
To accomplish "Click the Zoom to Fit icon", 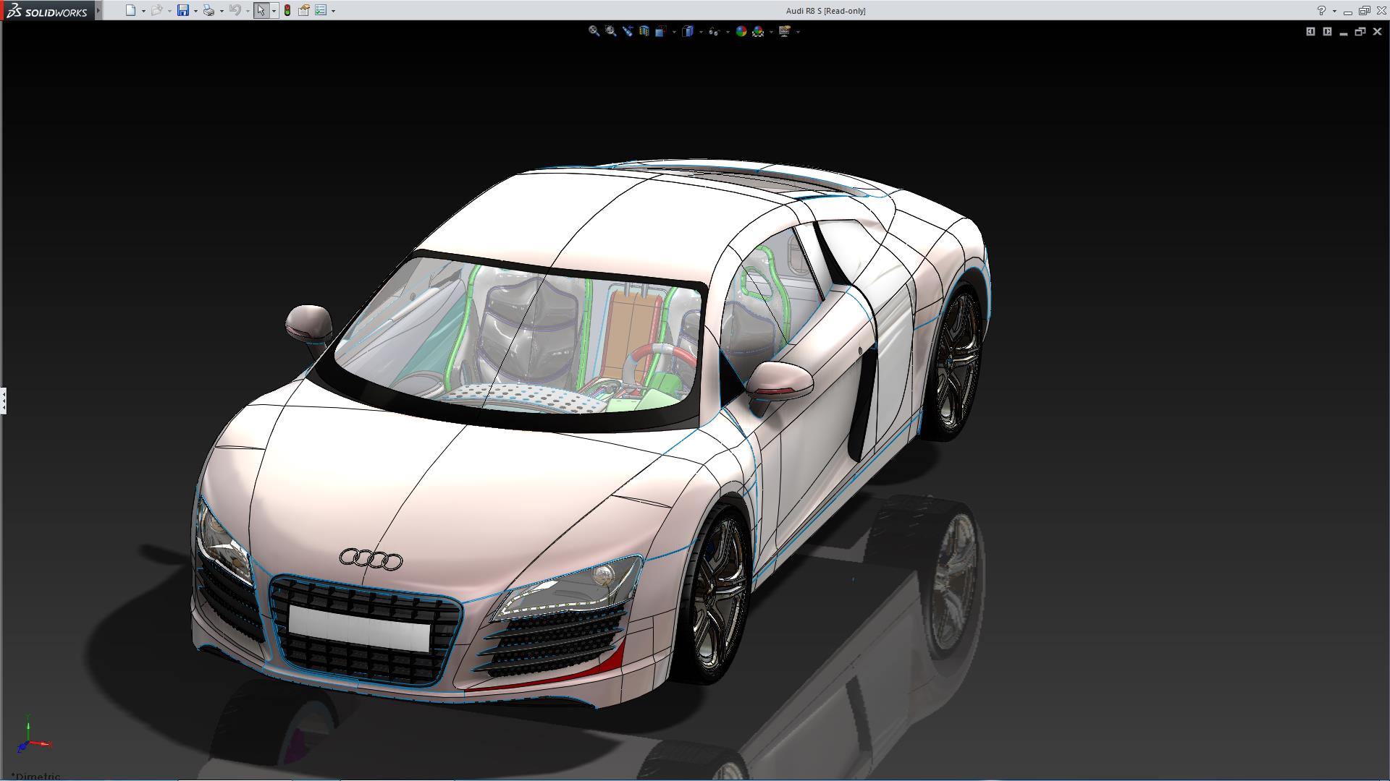I will point(594,31).
